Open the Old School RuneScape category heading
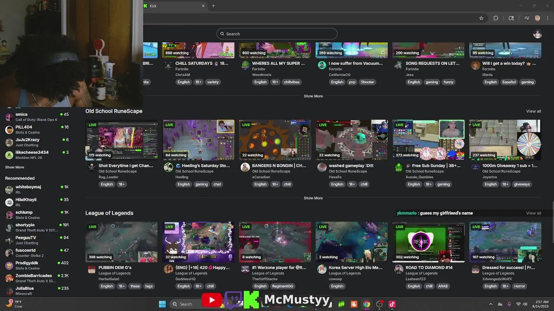Screen dimensions: 554x311 (114, 111)
